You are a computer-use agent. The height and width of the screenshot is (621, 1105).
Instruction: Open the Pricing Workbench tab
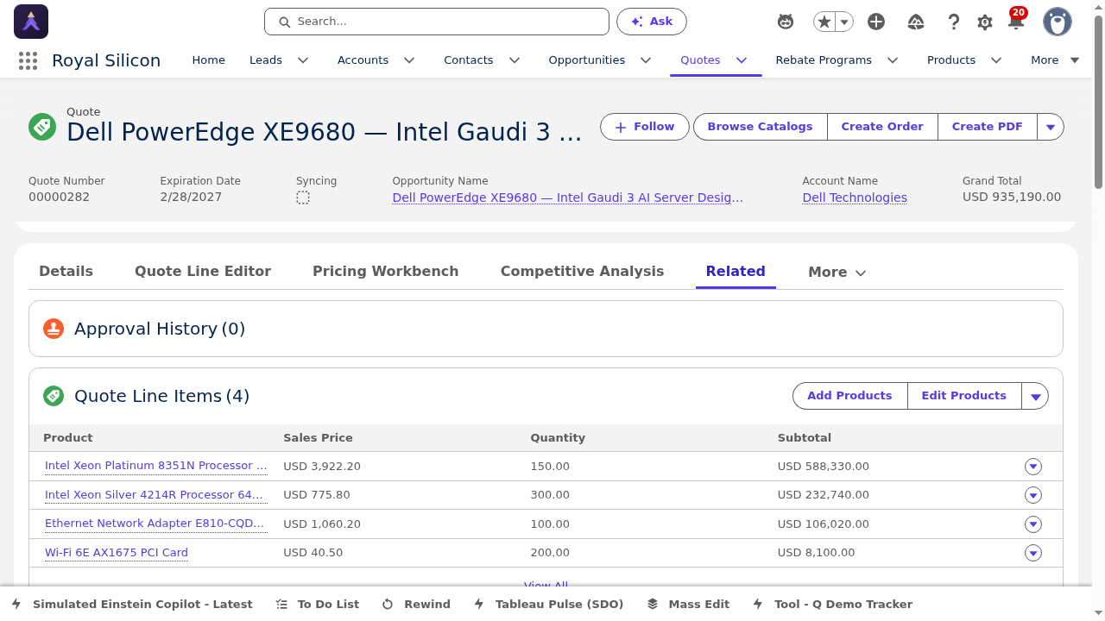click(386, 271)
